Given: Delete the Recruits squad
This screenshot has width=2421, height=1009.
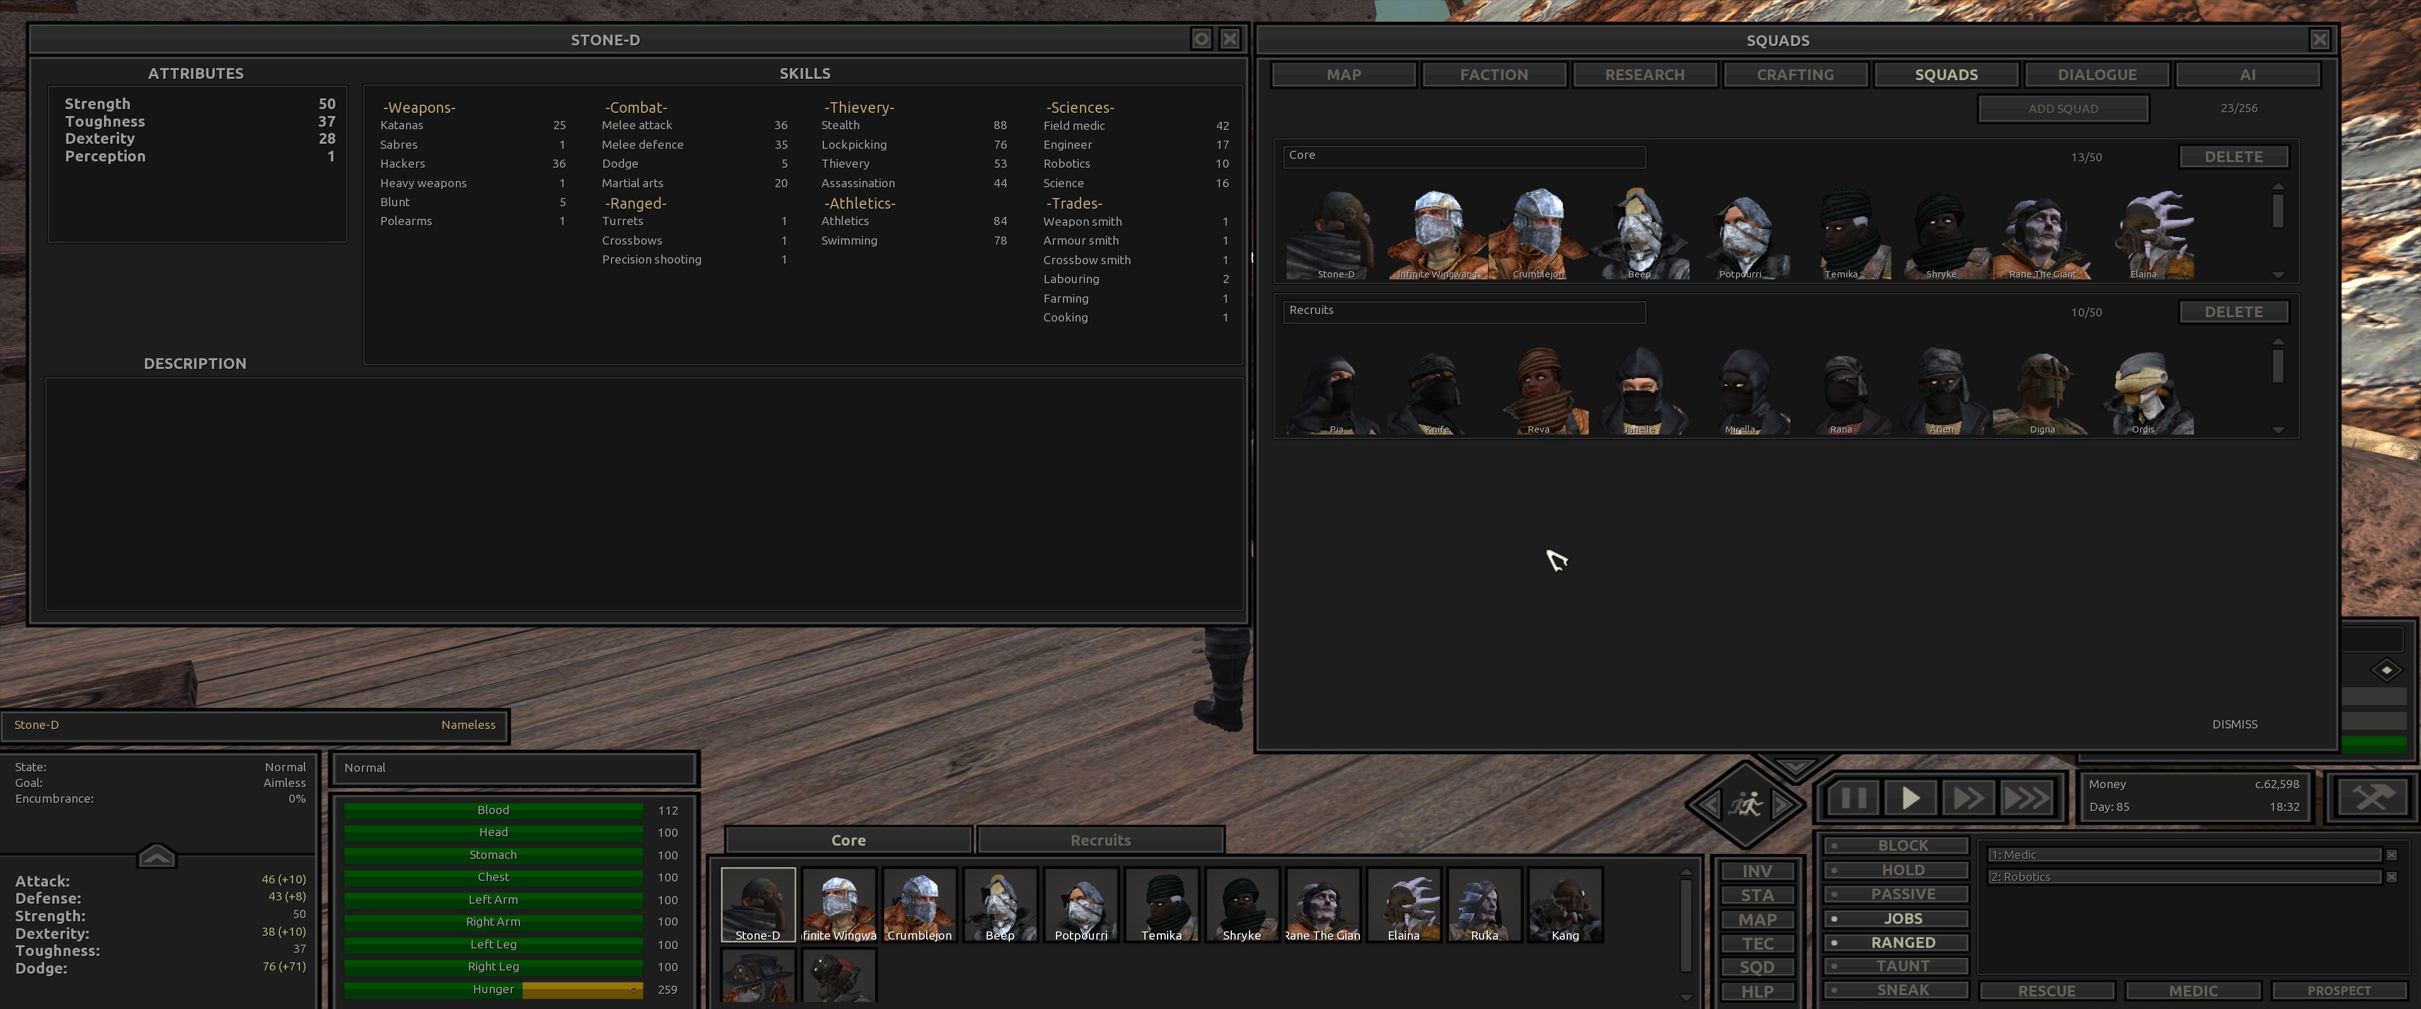Looking at the screenshot, I should pyautogui.click(x=2234, y=312).
